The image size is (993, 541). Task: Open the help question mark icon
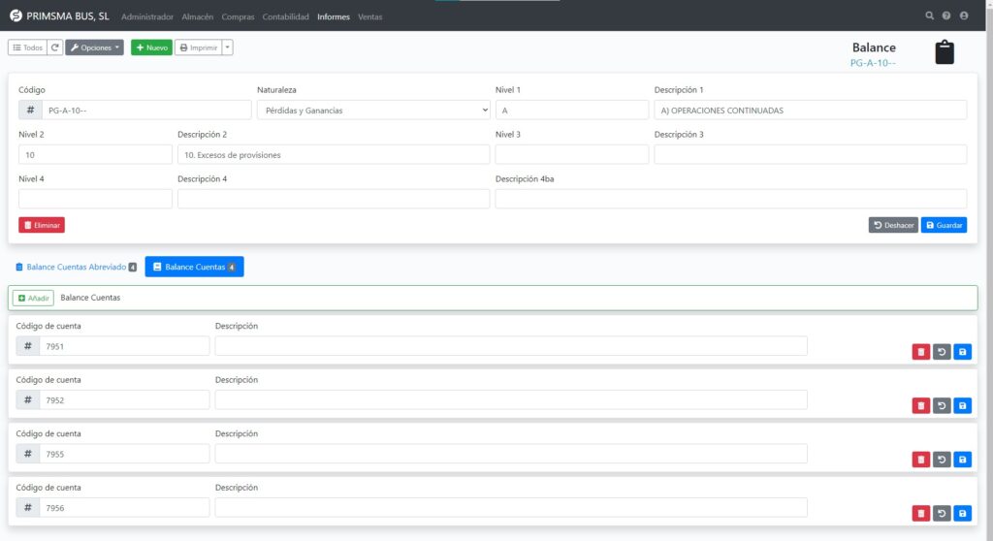[946, 16]
